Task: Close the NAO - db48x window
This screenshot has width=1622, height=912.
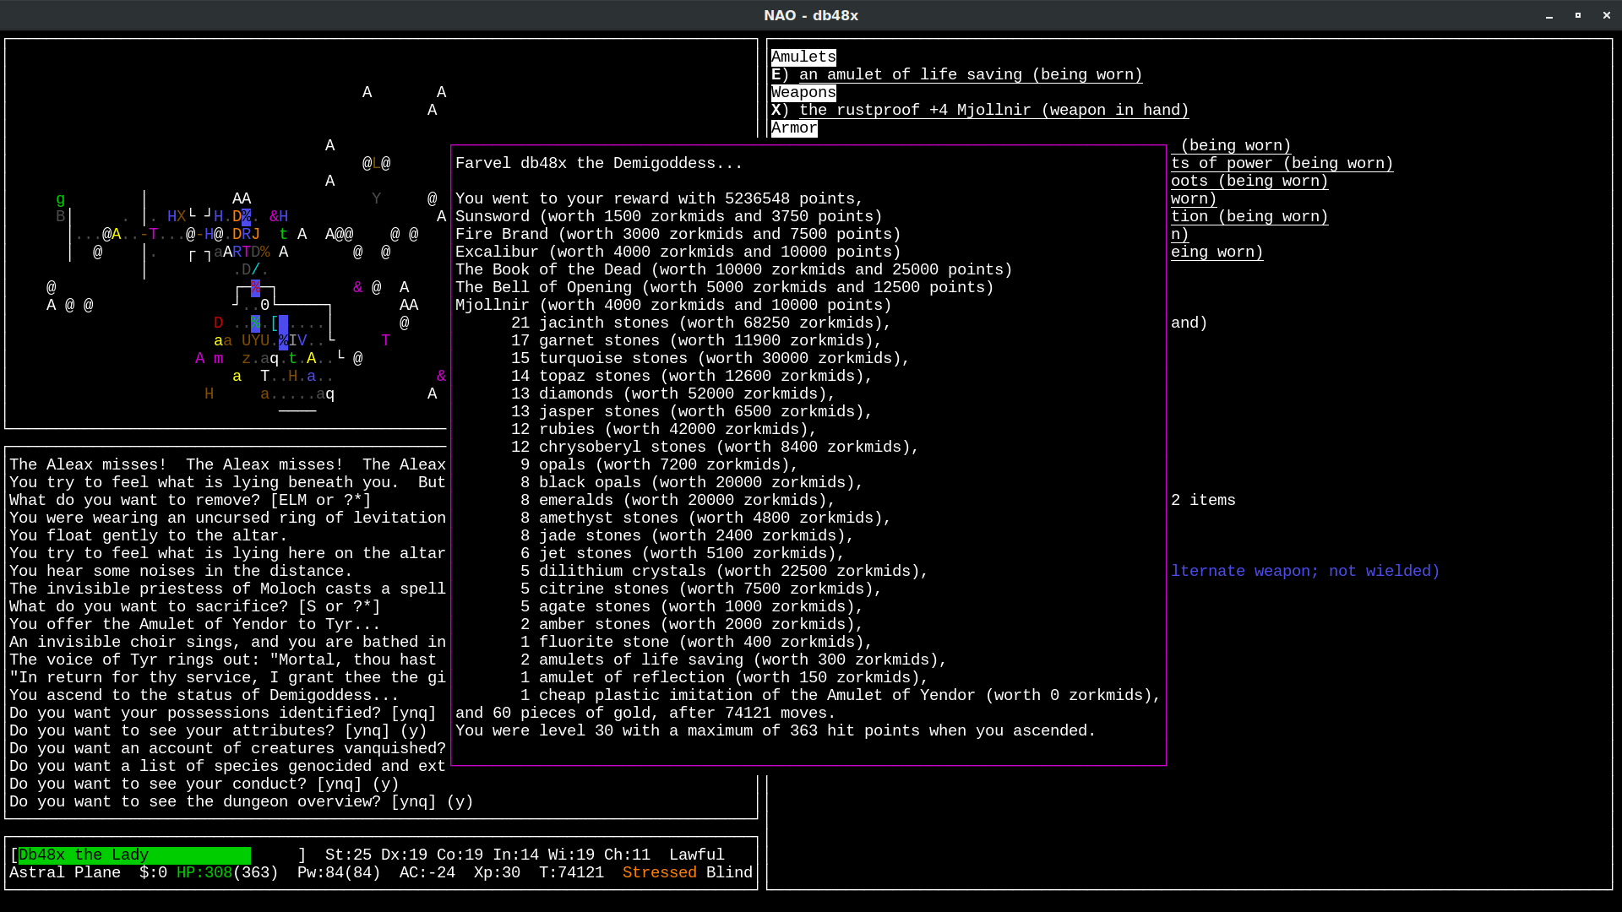Action: tap(1607, 16)
